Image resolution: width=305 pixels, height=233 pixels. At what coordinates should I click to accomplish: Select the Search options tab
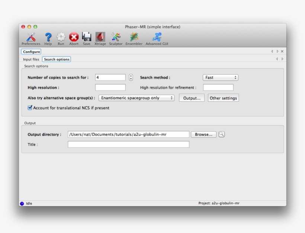57,59
